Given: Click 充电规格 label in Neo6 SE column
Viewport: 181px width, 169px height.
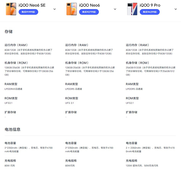Looking at the screenshot, I should [x=10, y=161].
